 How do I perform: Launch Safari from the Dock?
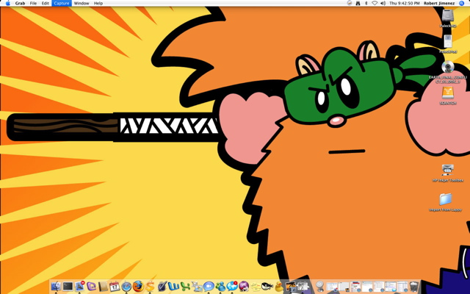point(126,287)
